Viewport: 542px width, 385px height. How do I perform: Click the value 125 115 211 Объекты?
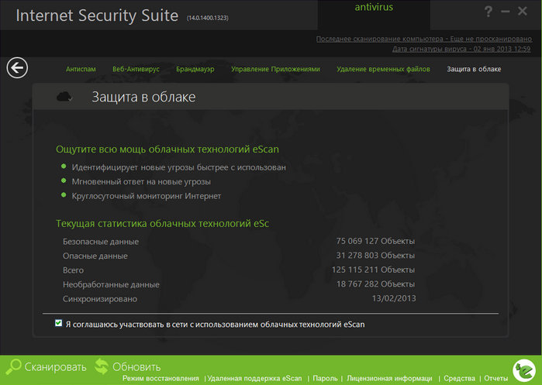(373, 270)
